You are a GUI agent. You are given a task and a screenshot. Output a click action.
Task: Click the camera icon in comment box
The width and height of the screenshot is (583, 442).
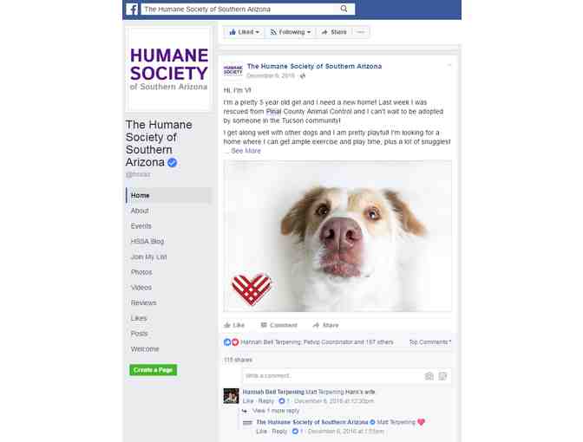[x=429, y=376]
